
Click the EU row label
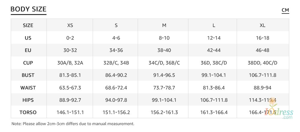coord(28,50)
